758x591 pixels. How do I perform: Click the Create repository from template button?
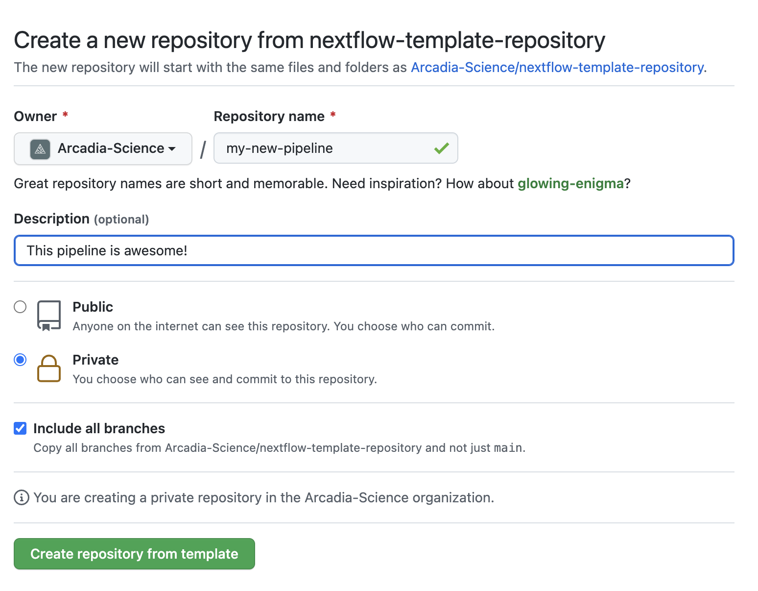coord(134,554)
